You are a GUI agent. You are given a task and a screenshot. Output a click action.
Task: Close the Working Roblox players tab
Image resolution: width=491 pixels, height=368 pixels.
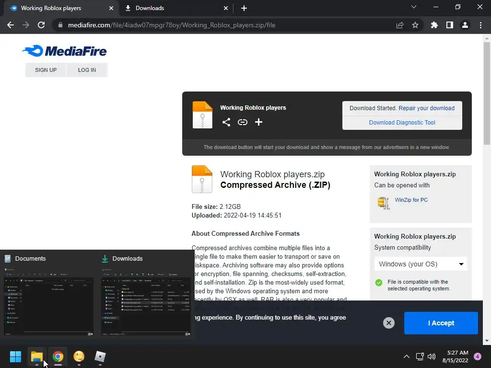pos(111,8)
